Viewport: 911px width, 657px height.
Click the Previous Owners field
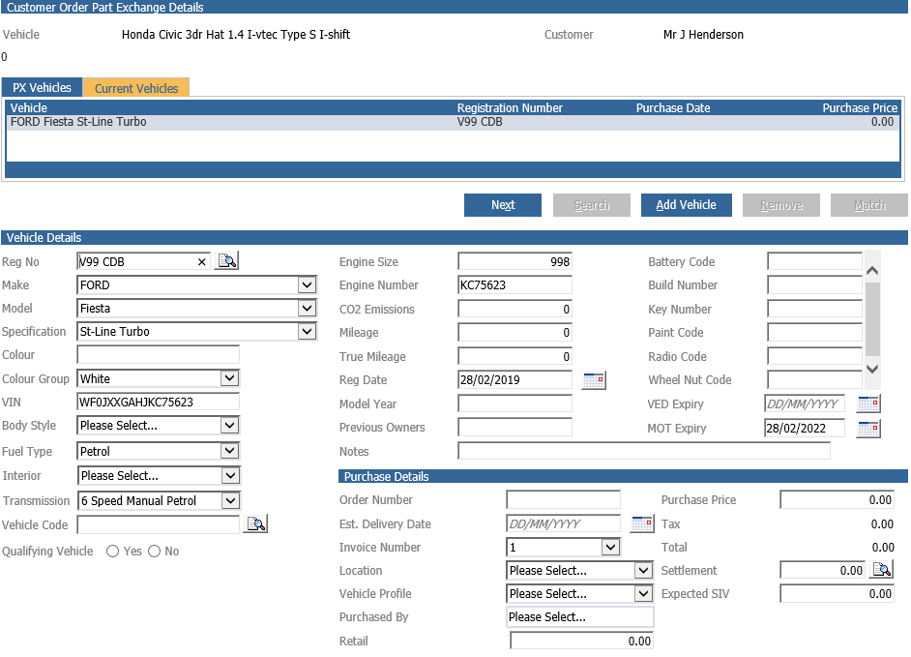[514, 428]
